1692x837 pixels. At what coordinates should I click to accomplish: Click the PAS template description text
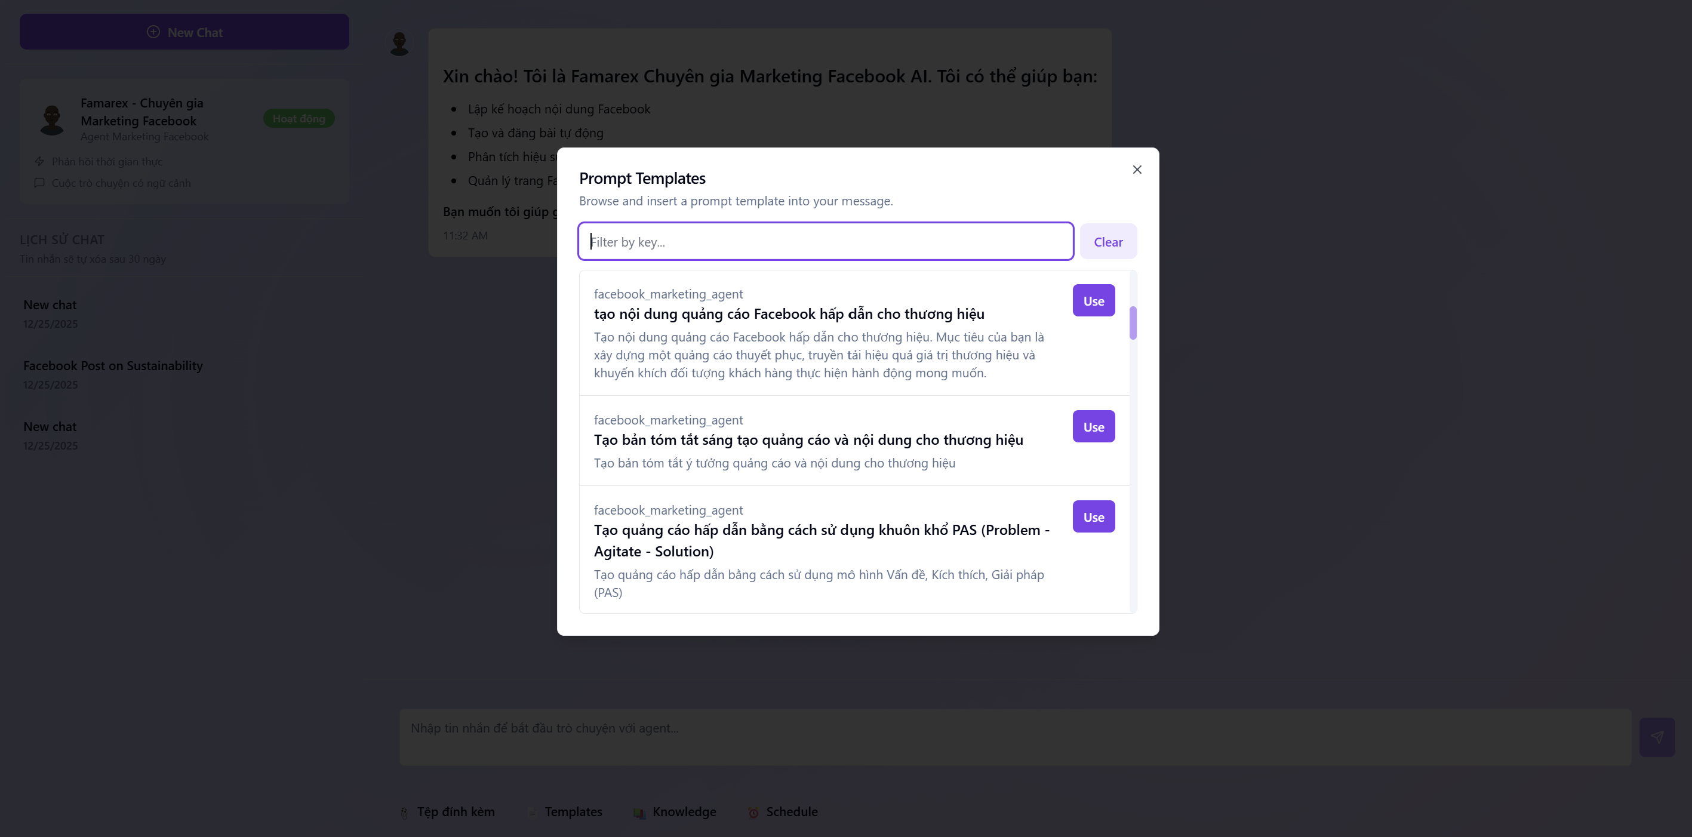pyautogui.click(x=819, y=583)
